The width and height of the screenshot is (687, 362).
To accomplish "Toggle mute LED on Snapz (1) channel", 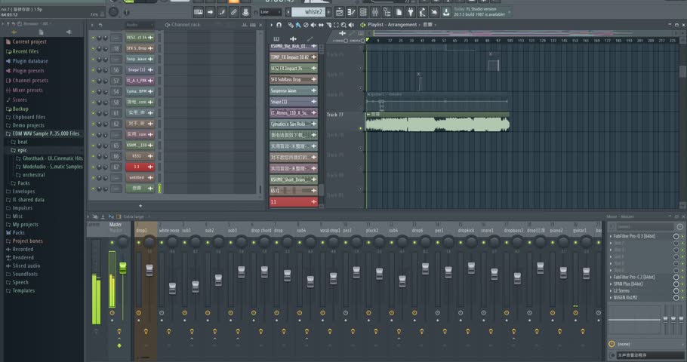I will point(94,69).
